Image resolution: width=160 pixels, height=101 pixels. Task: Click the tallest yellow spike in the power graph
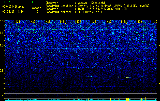(x=30, y=97)
